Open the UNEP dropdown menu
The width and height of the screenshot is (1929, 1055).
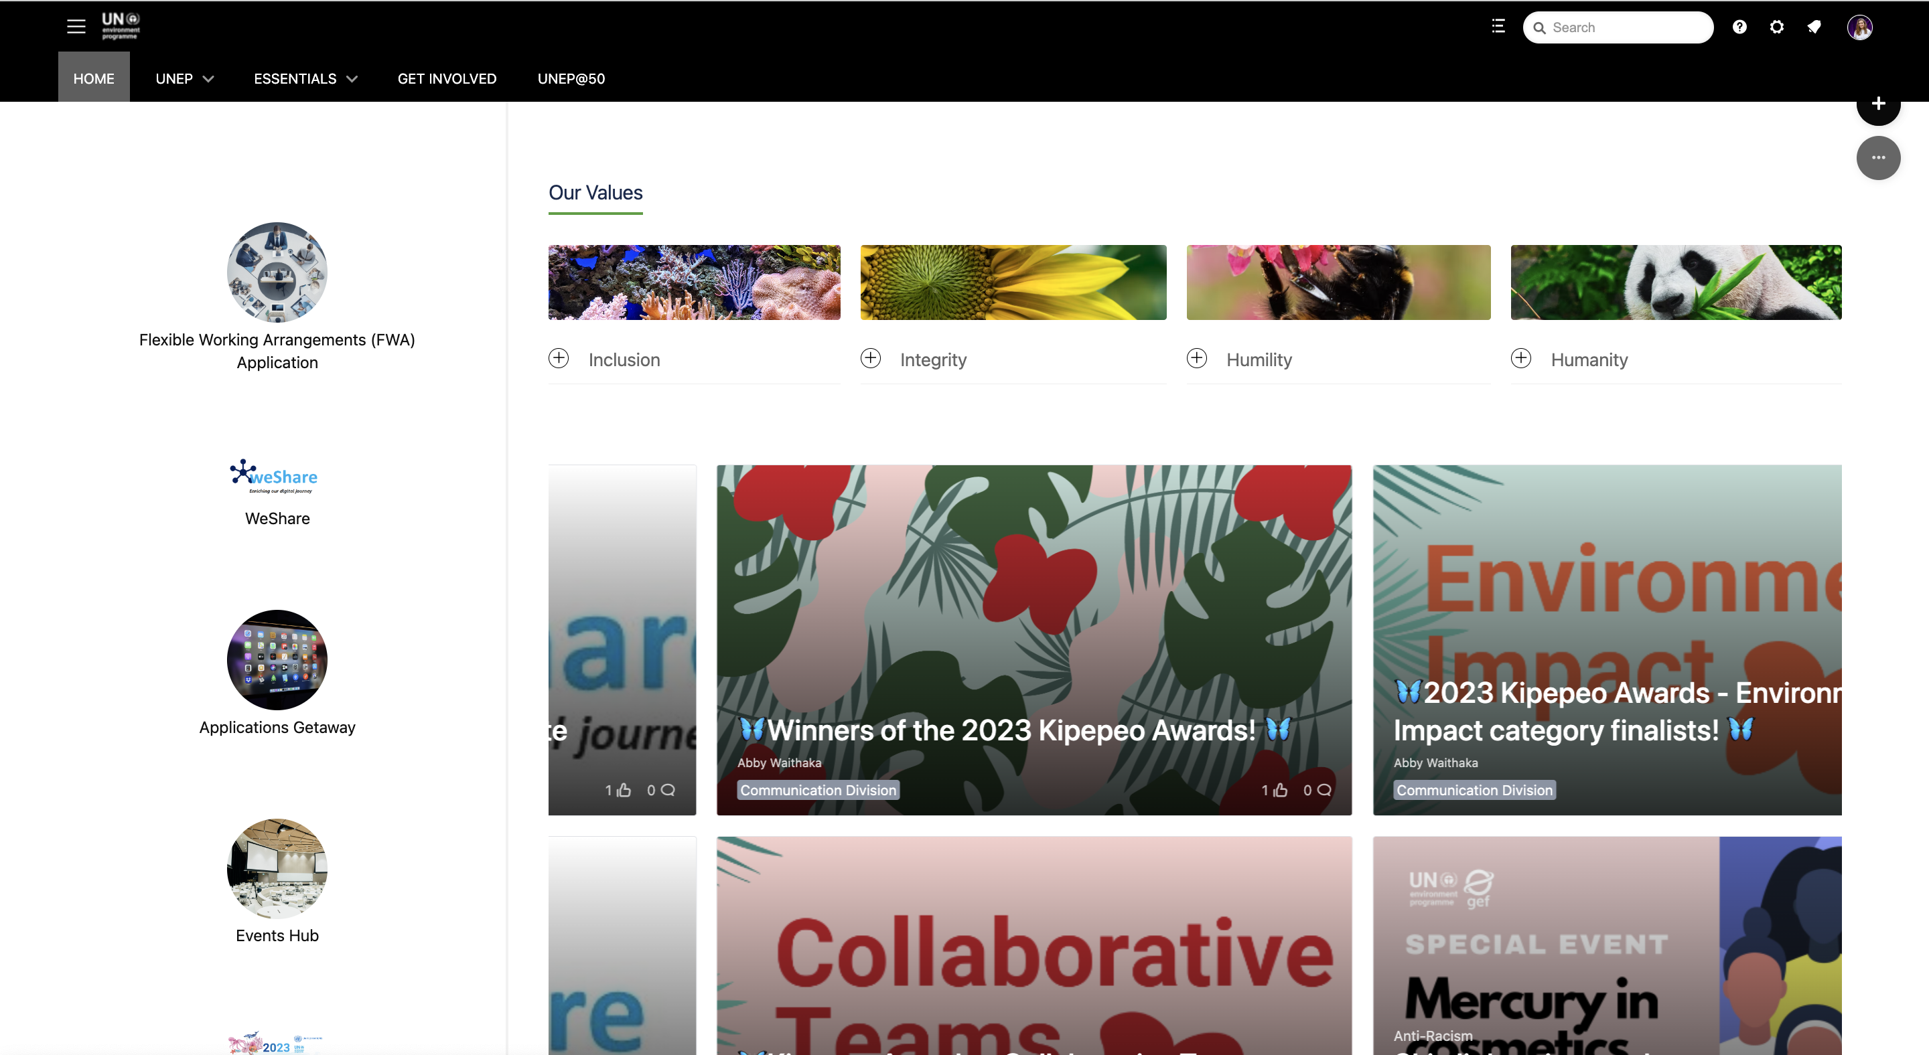tap(184, 78)
